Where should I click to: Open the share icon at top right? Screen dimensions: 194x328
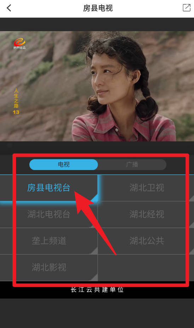(187, 8)
